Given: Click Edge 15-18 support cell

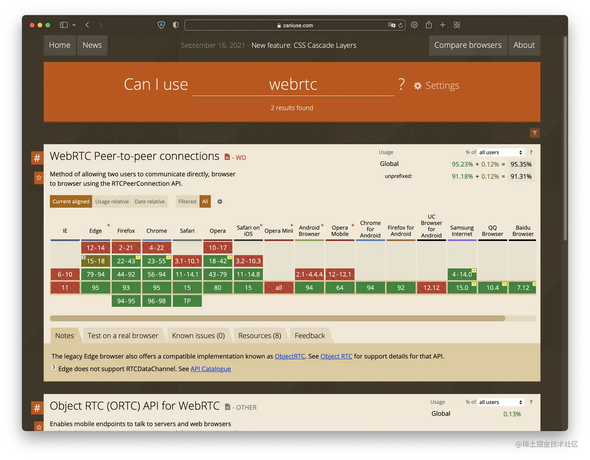Looking at the screenshot, I should 96,261.
